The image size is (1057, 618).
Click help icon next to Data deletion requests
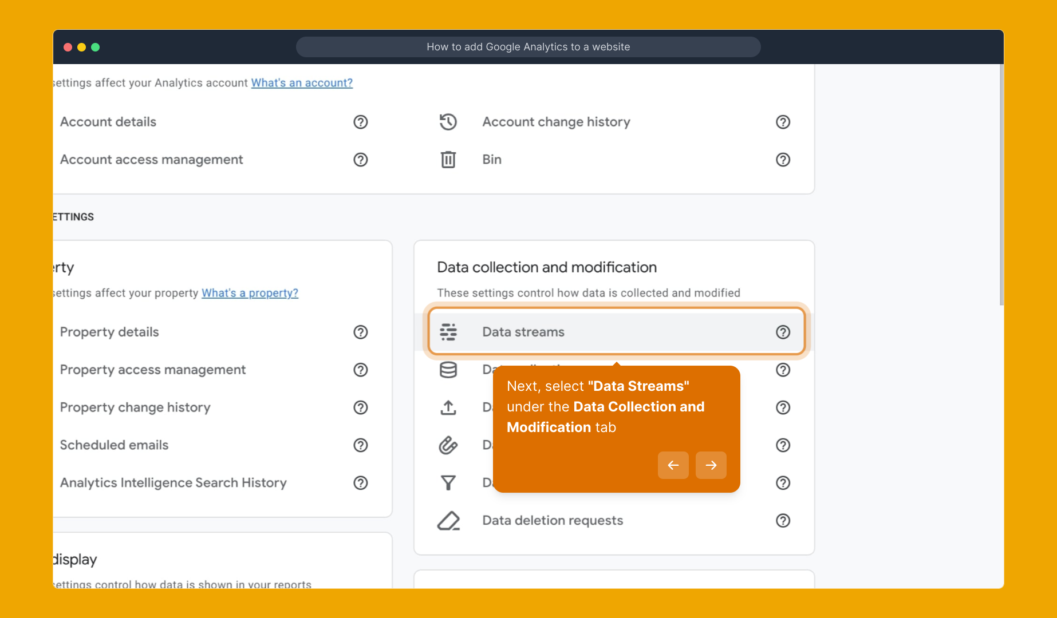pos(783,520)
